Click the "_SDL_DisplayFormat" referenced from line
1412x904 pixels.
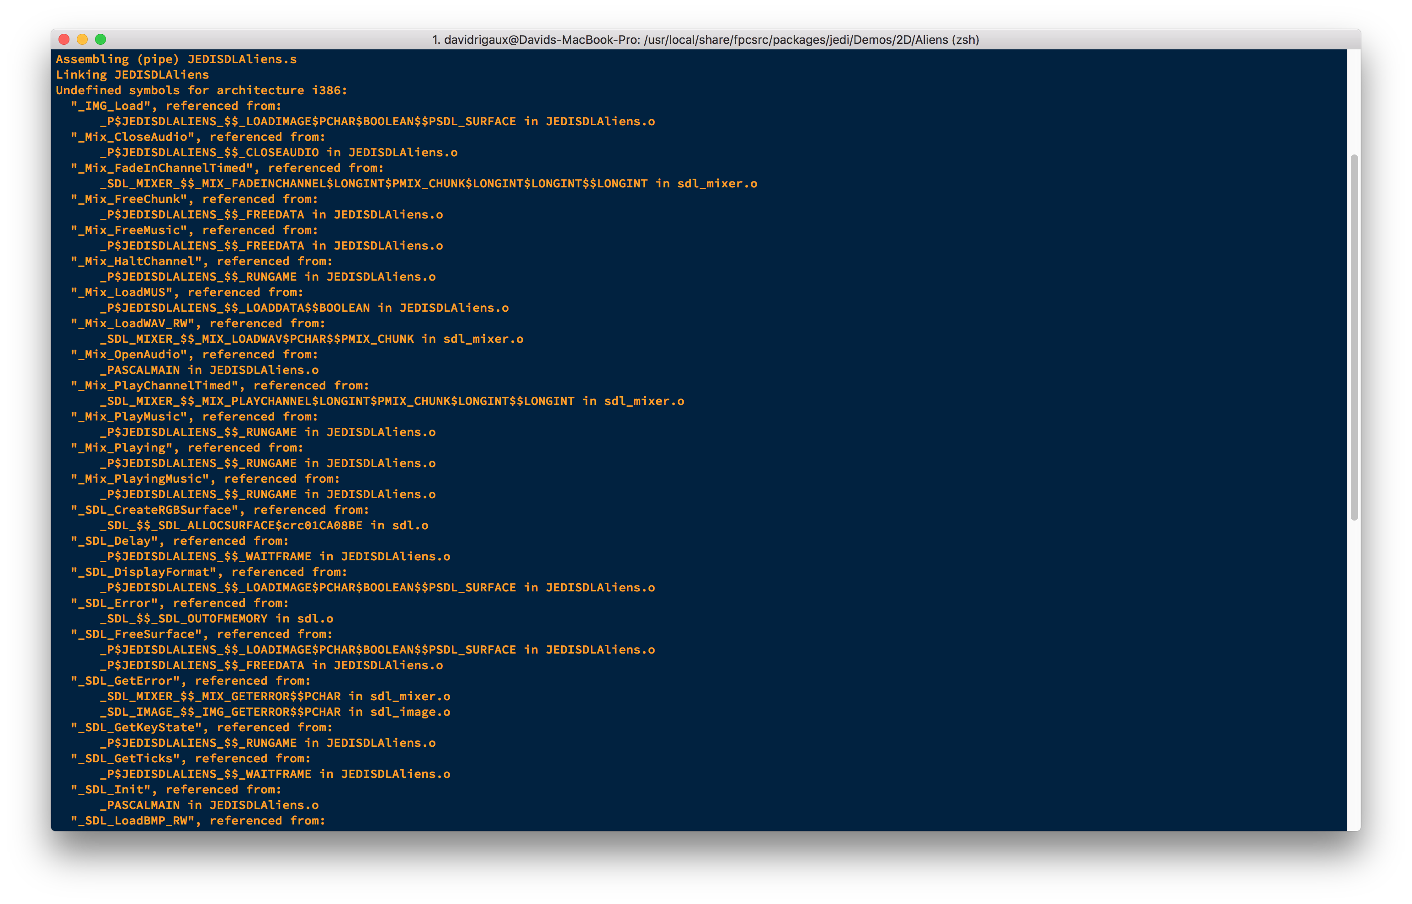[x=209, y=572]
